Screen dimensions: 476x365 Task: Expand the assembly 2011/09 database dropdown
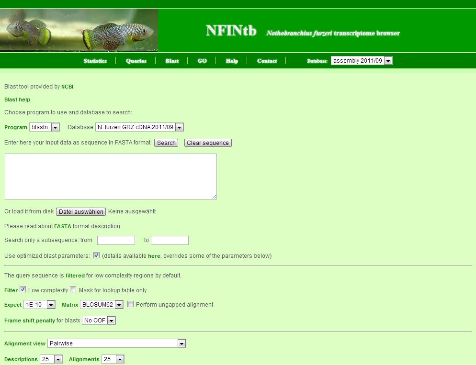pos(362,61)
